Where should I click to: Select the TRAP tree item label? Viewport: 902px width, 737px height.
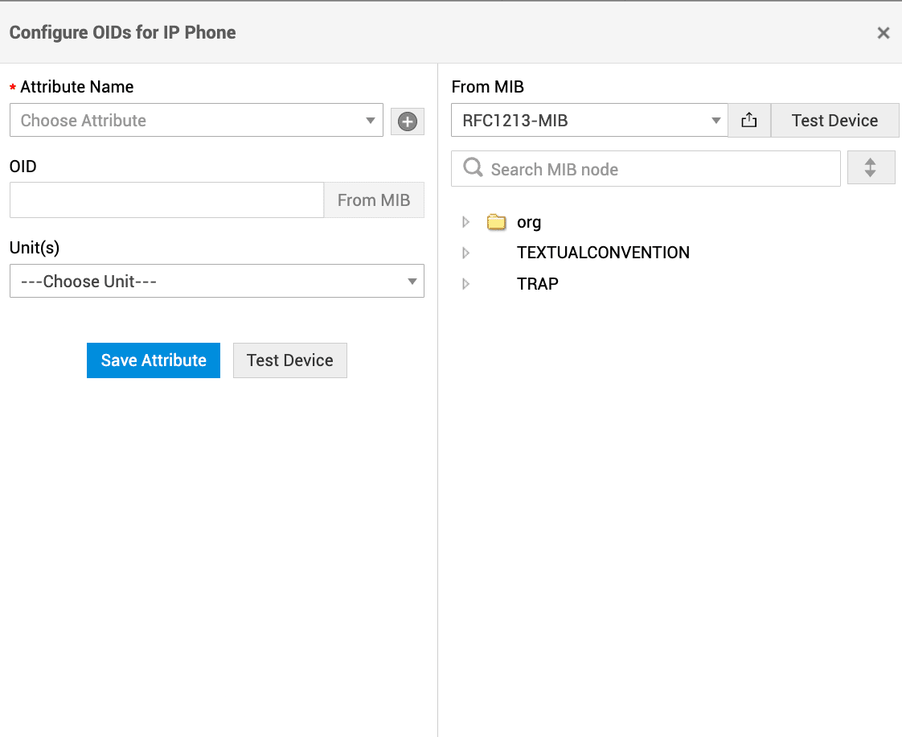click(x=538, y=284)
